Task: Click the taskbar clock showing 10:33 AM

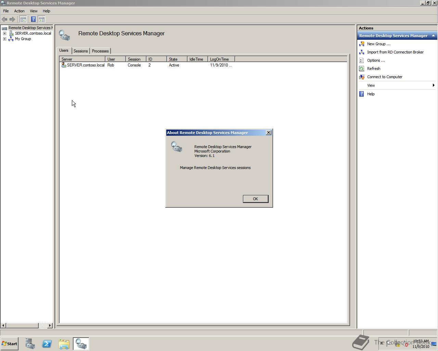Action: (x=421, y=344)
